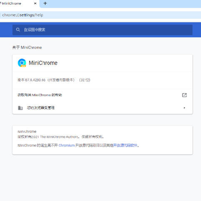
Task: Select version 87.0.4280.66 text
Action: (54, 80)
